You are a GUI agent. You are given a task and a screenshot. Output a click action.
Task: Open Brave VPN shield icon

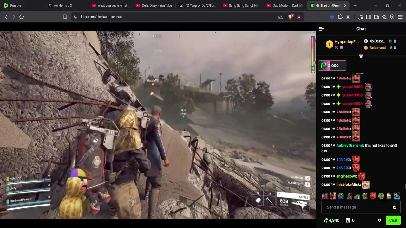[x=392, y=17]
